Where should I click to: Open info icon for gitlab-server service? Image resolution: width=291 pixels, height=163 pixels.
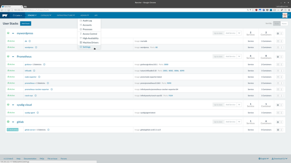pyautogui.click(x=48, y=130)
